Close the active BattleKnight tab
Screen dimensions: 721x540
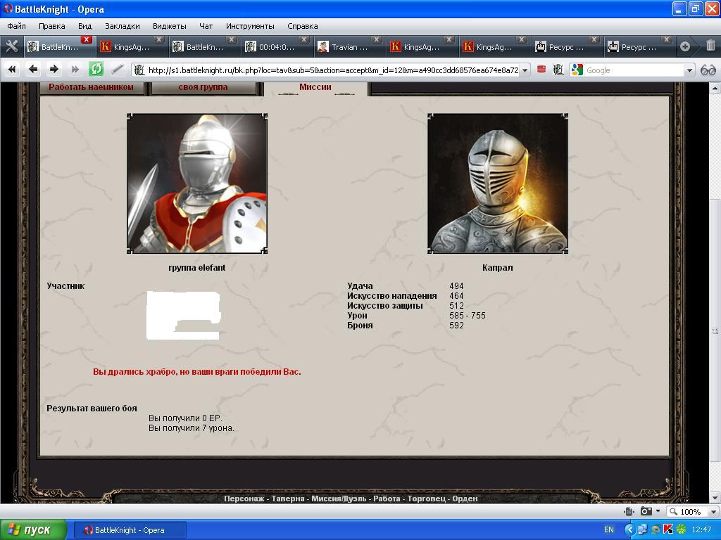point(86,39)
